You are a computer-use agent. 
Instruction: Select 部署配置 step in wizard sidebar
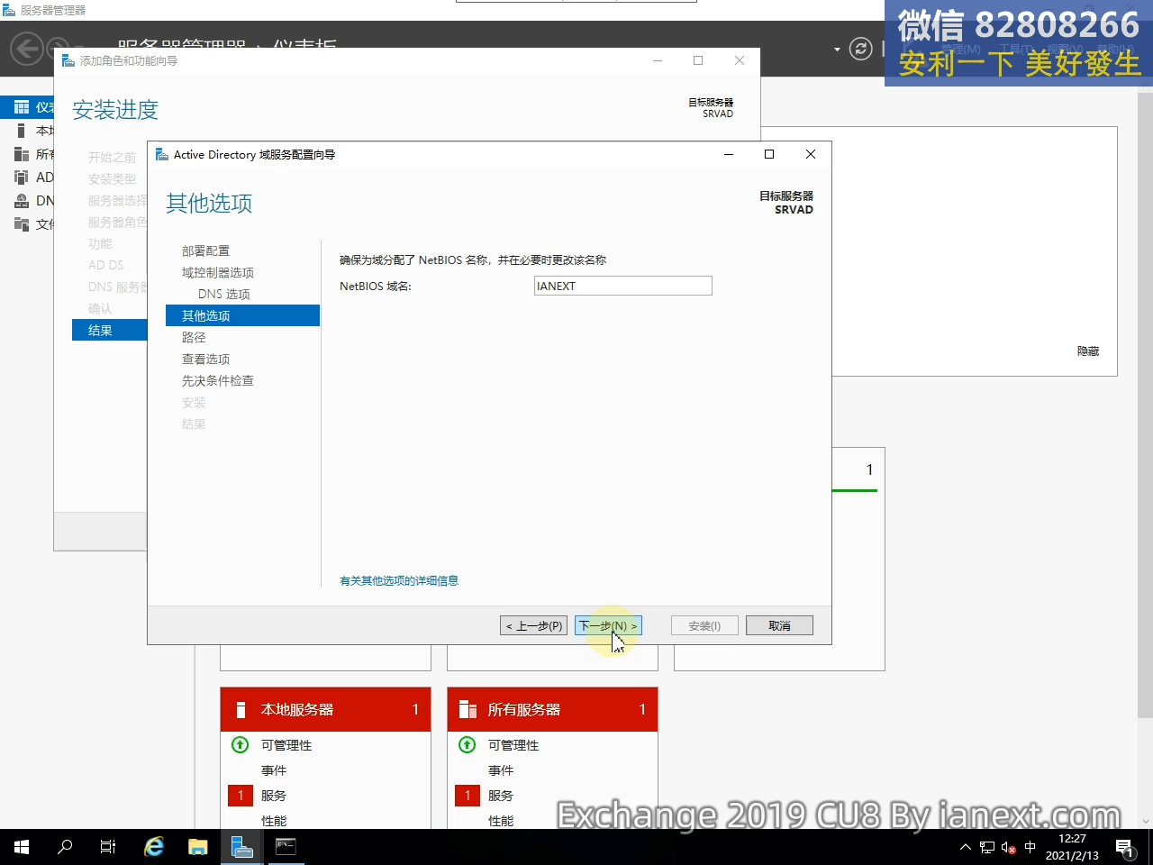coord(205,250)
